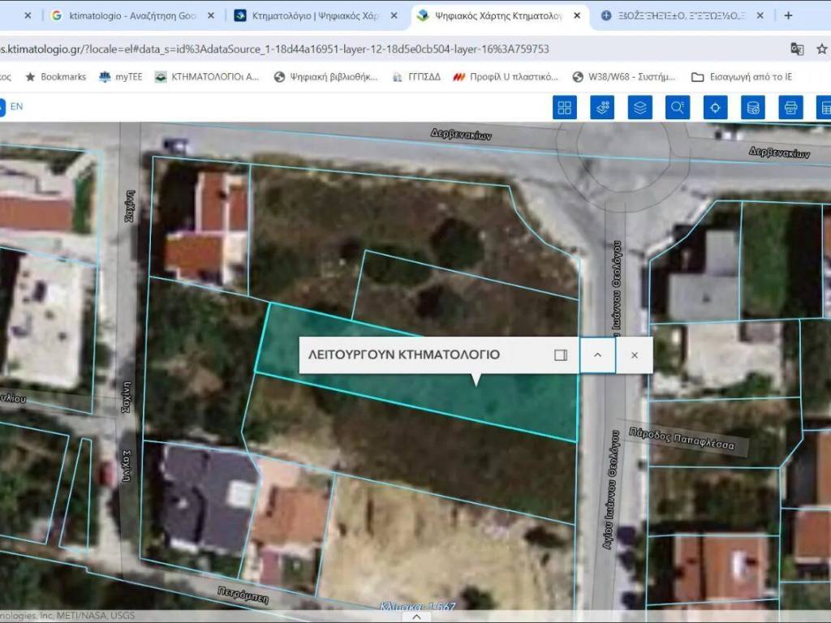Open the Εισαγωγή από το IE folder

[741, 77]
